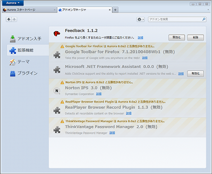Select the Feedback 1.1.2 title
The width and height of the screenshot is (212, 174).
coord(81,31)
